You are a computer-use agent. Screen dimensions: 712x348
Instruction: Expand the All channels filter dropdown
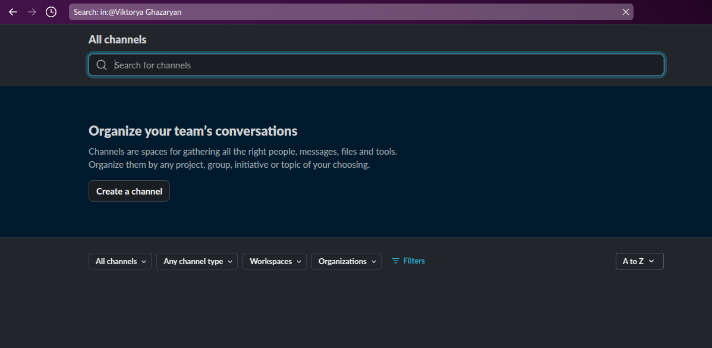tap(120, 261)
